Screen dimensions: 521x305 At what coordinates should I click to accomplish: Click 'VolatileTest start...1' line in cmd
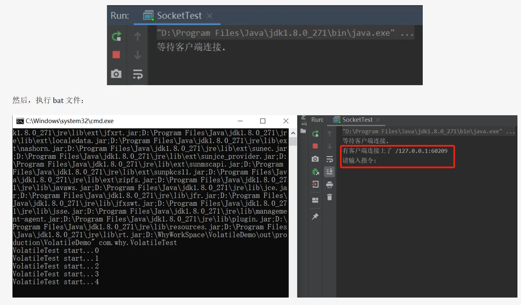click(x=56, y=258)
